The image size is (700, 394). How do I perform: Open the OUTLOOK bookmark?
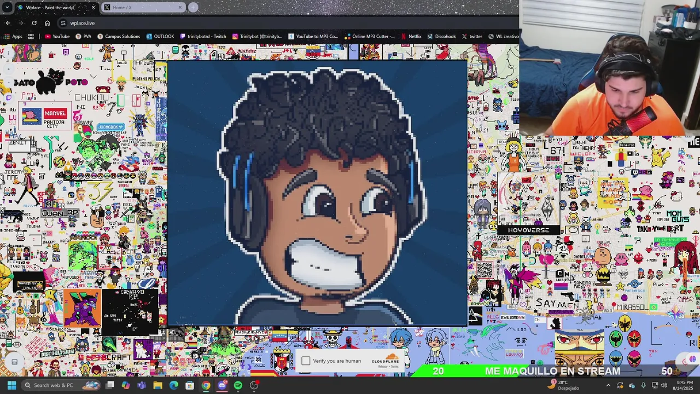(160, 37)
